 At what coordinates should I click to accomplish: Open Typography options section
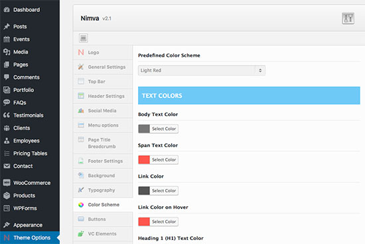(103, 190)
